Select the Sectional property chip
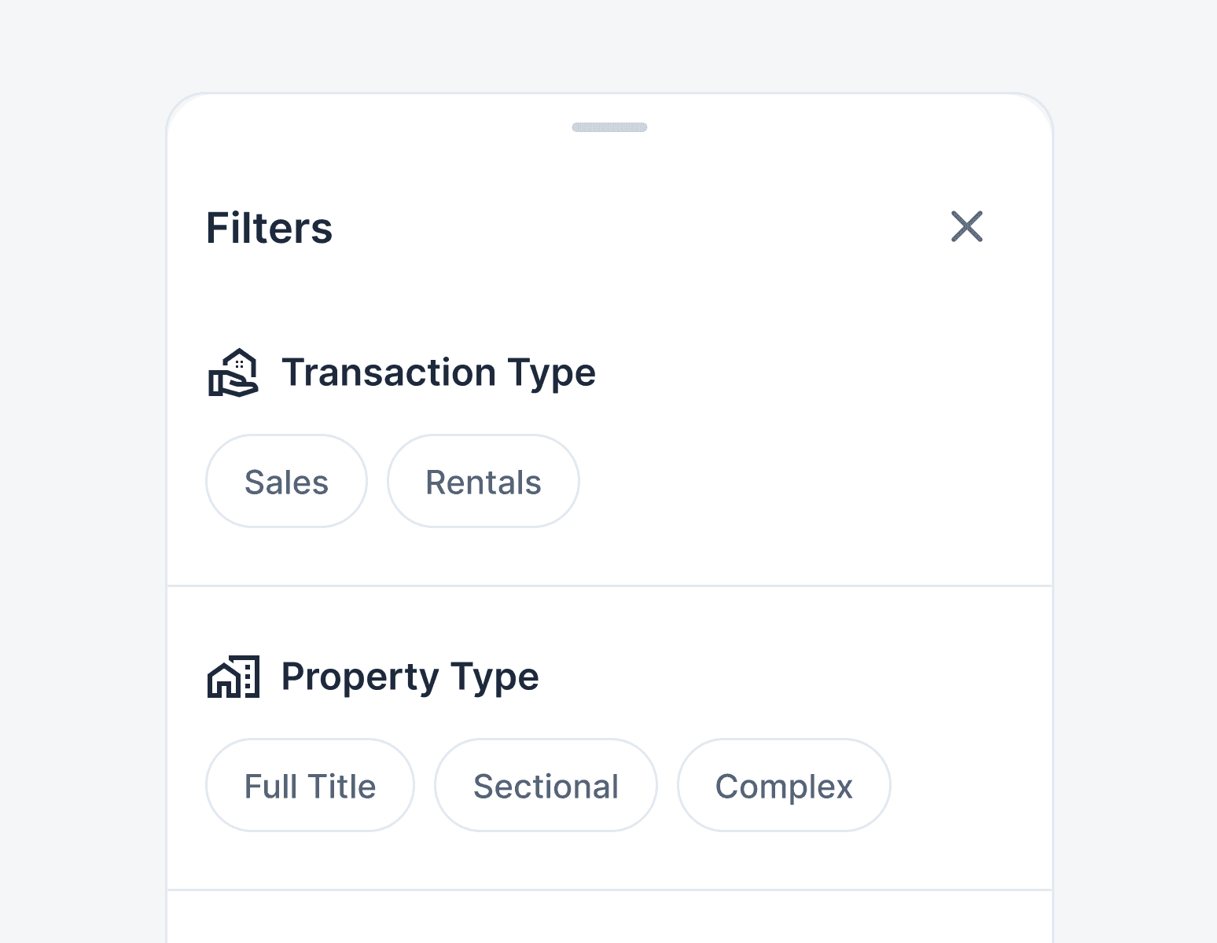 546,785
